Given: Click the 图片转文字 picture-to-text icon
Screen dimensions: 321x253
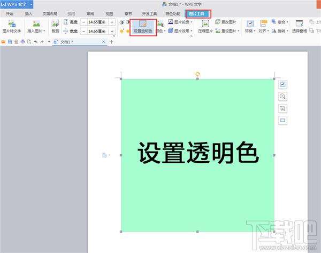Looking at the screenshot, I should (x=12, y=24).
